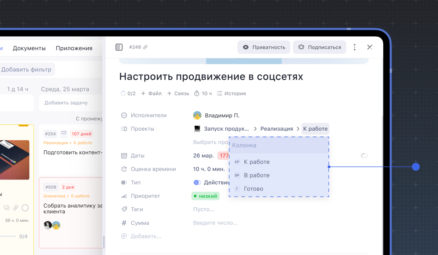
Task: Mark the task card's circle as complete
Action: [25, 208]
